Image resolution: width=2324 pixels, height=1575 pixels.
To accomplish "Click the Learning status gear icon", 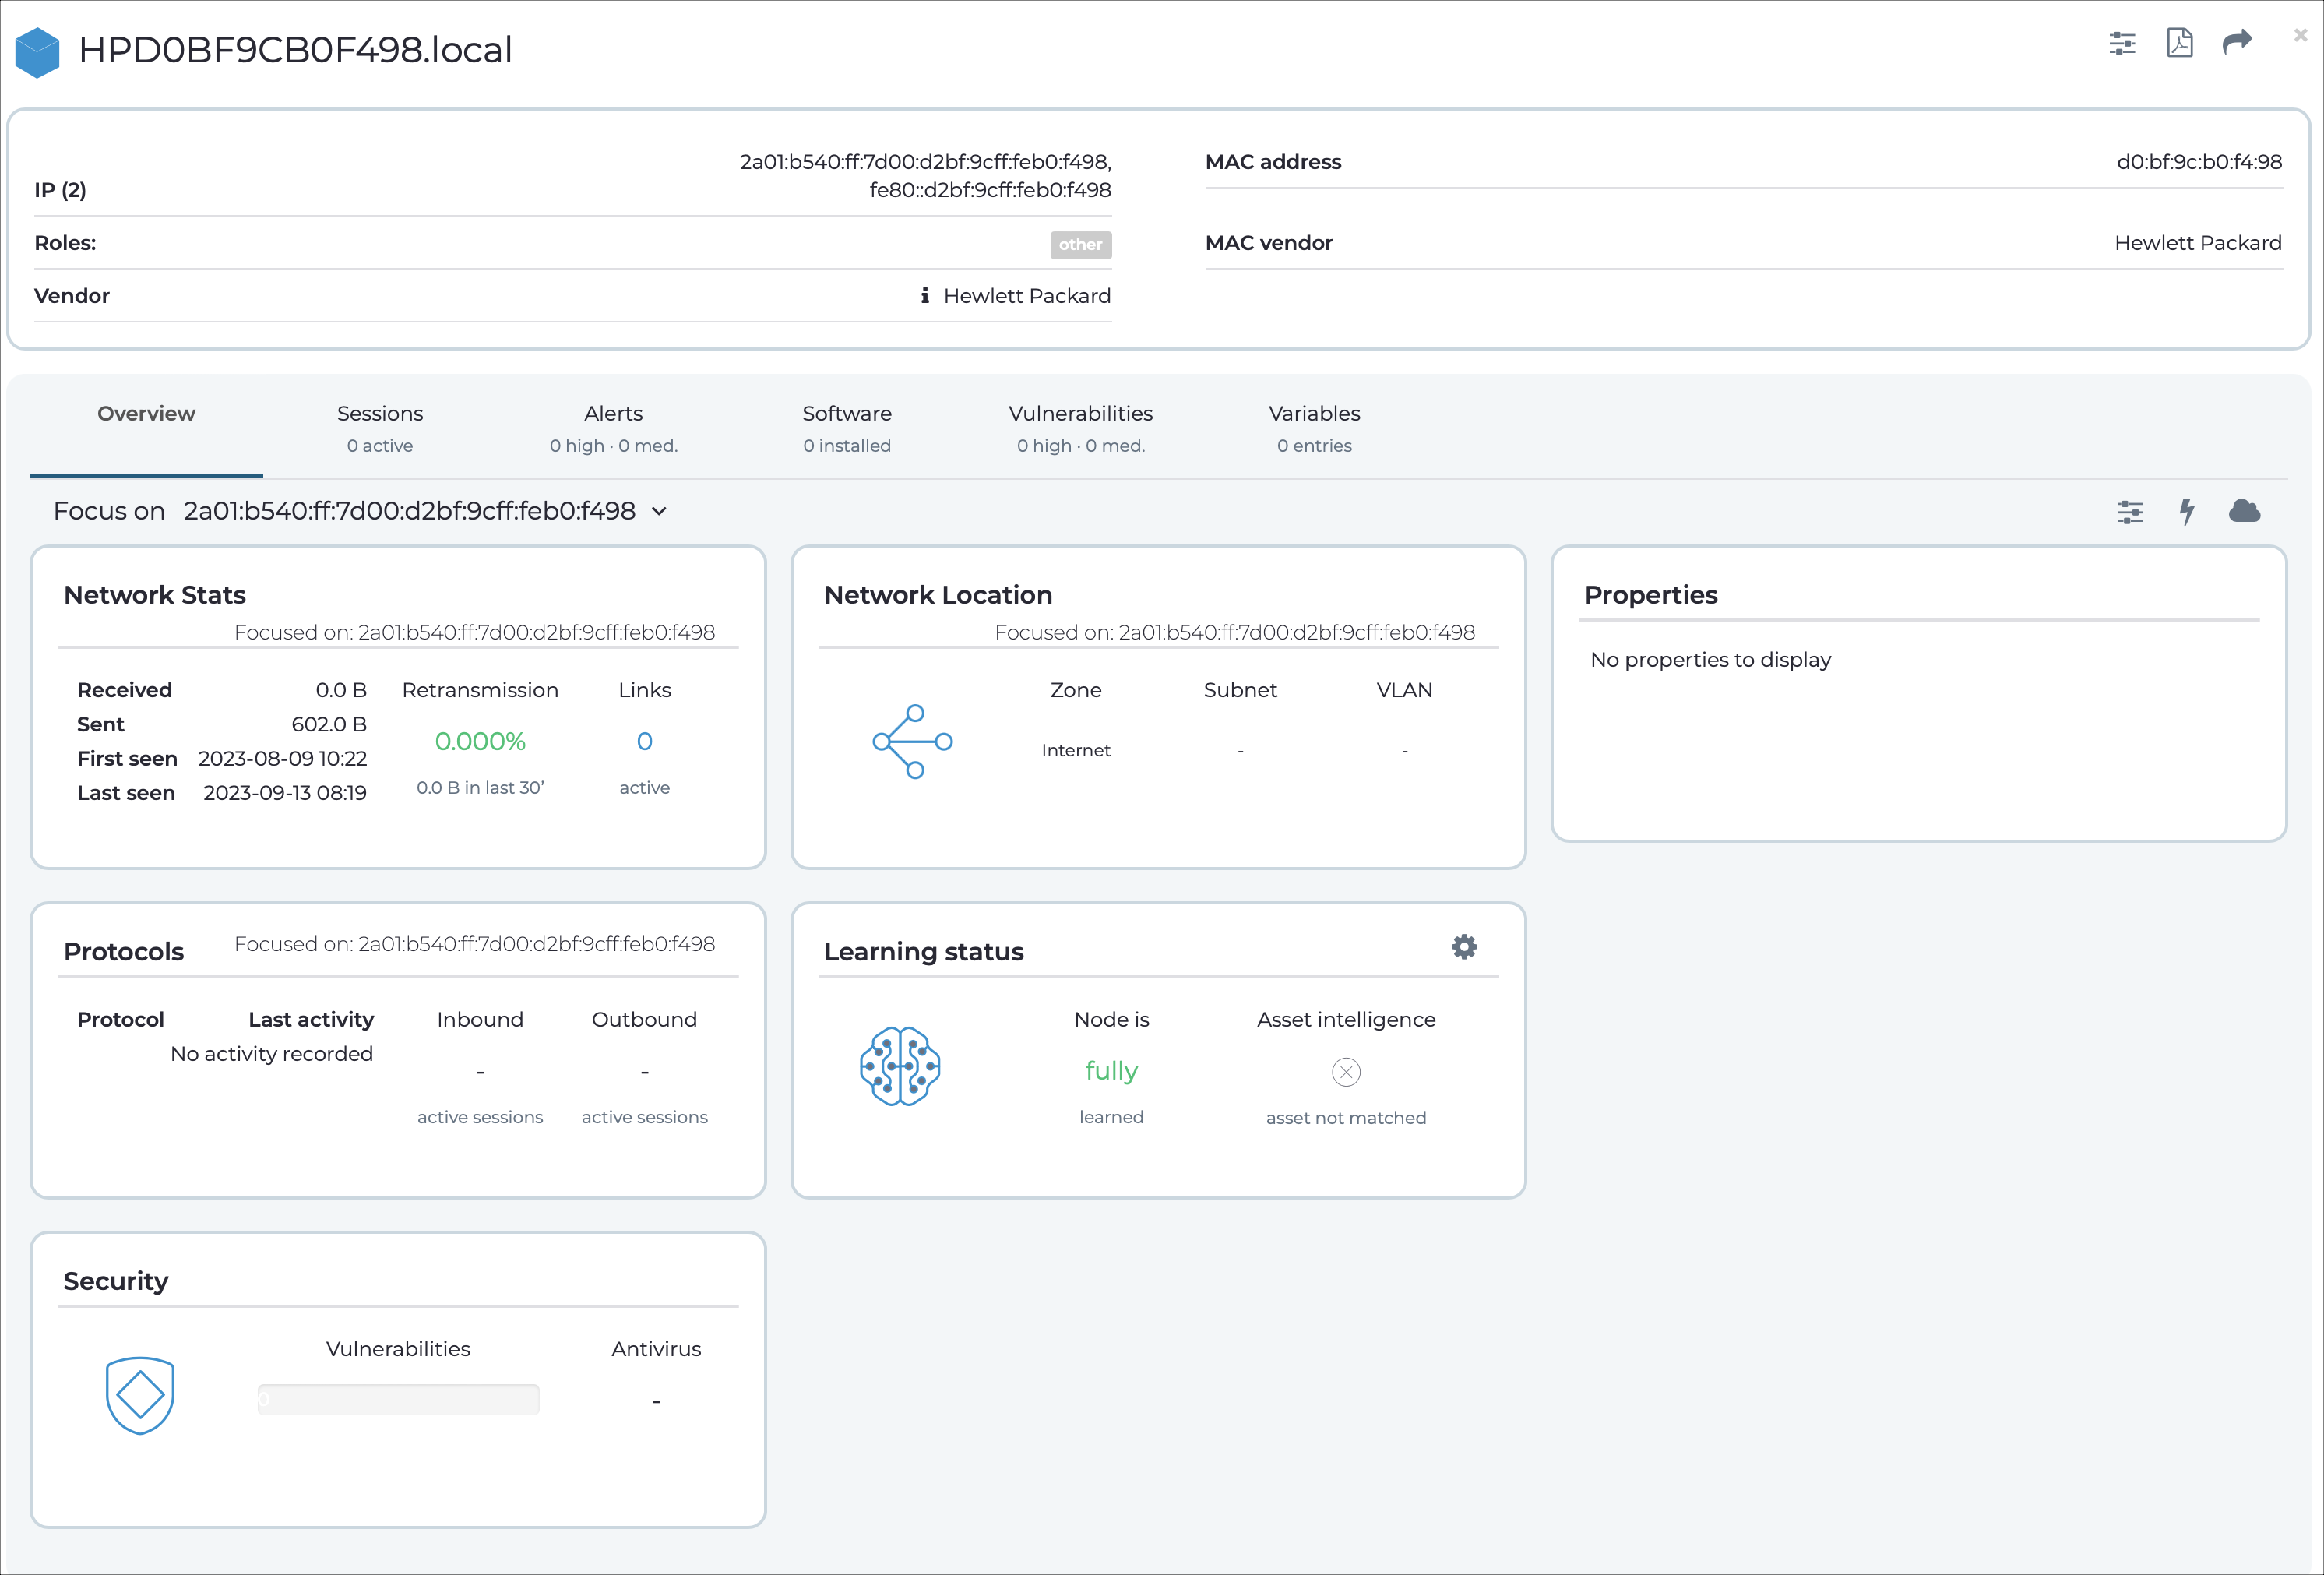I will pos(1465,947).
